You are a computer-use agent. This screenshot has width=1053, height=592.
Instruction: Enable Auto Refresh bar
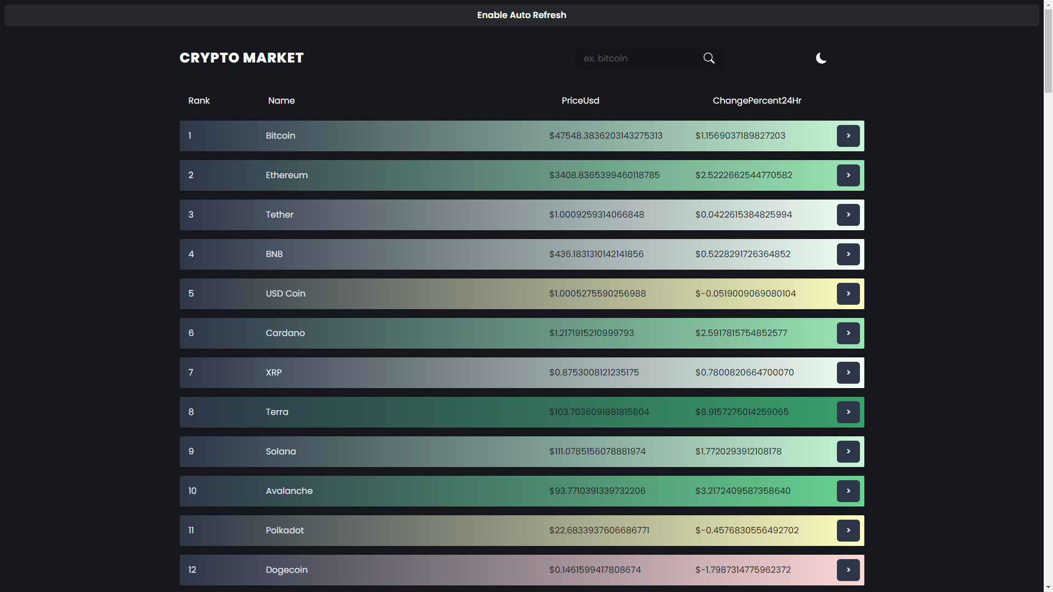[522, 15]
